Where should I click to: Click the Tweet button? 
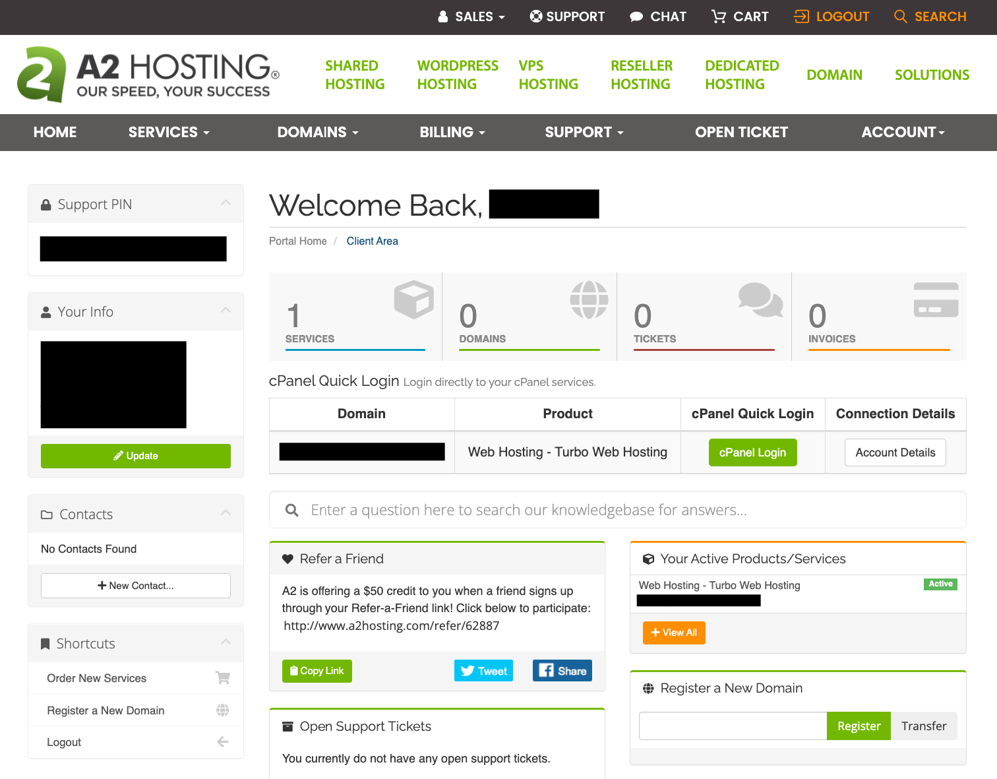483,671
